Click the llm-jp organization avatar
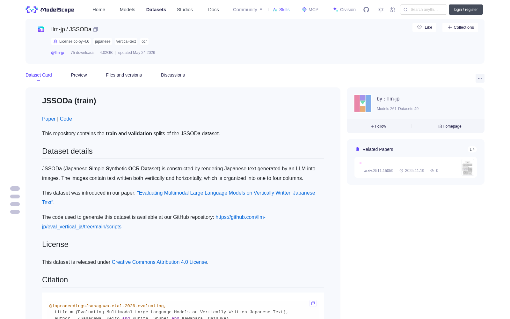Screen dimensions: 510x319 (363, 103)
